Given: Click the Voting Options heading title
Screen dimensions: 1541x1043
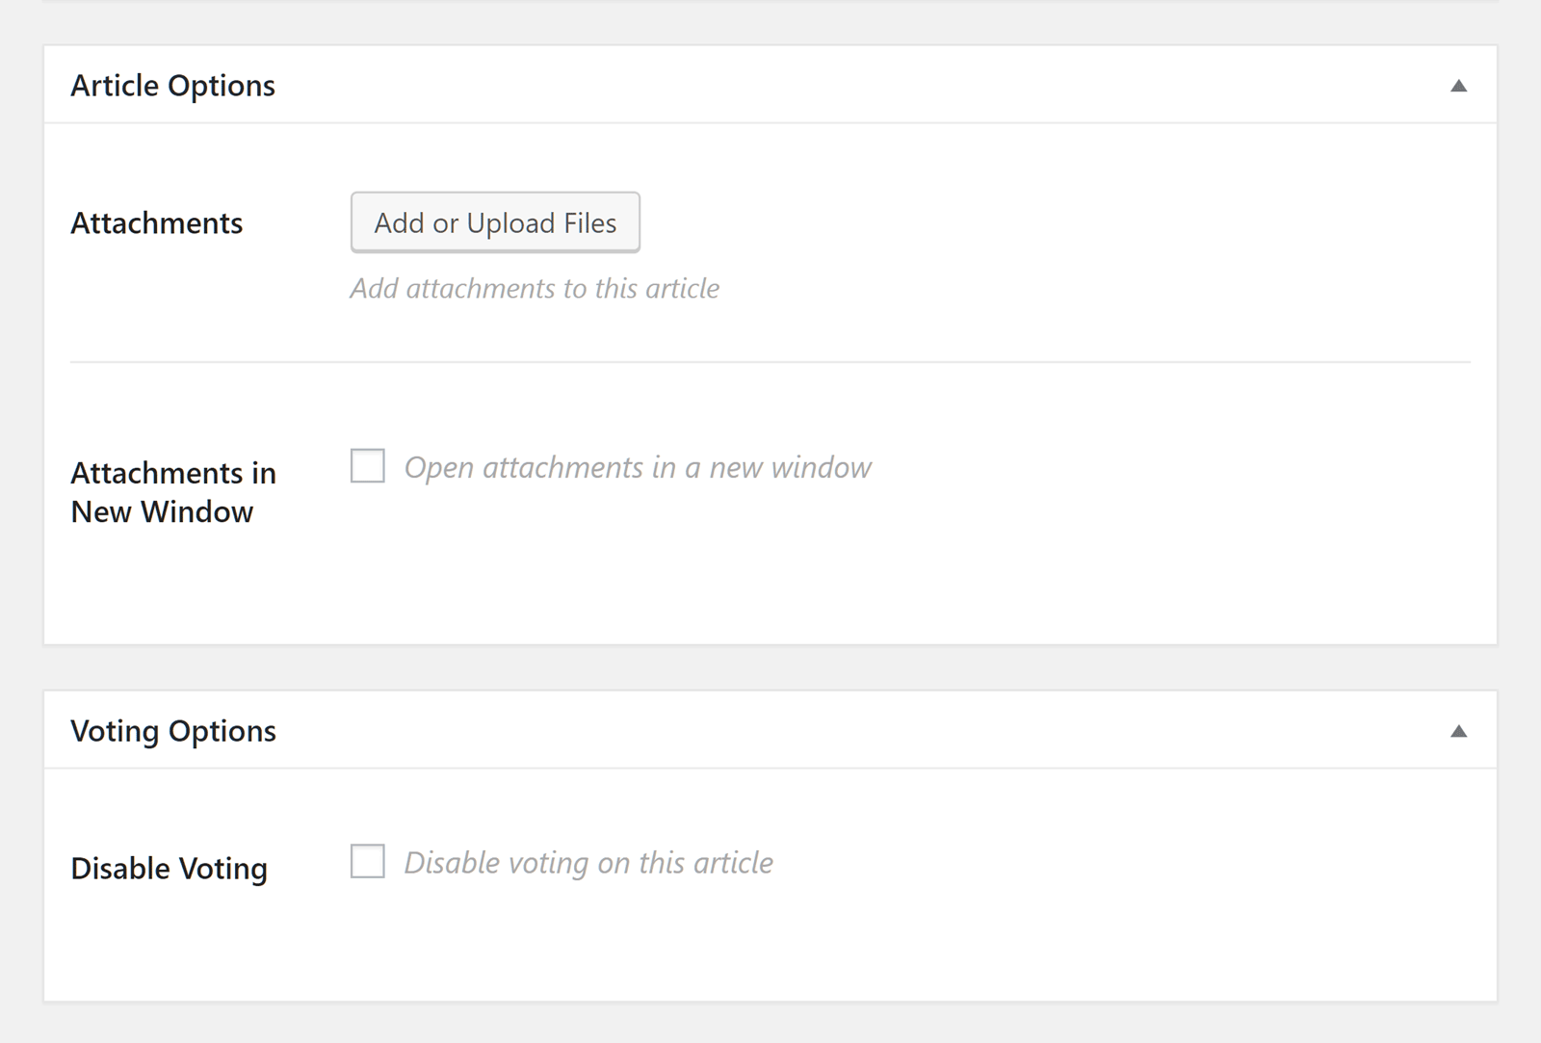Looking at the screenshot, I should point(173,731).
